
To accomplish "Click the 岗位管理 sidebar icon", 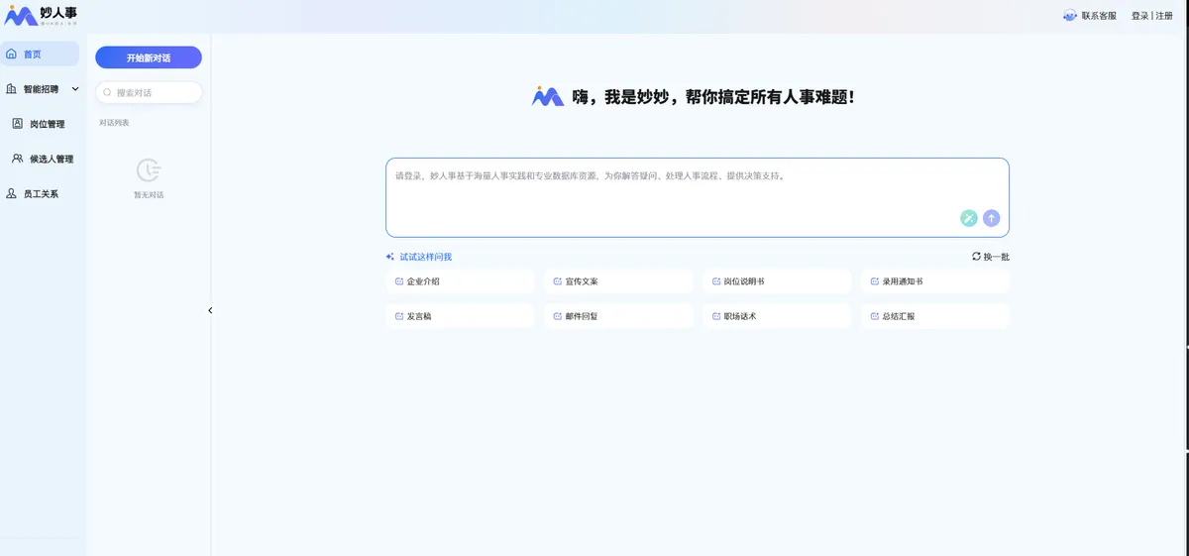I will (x=17, y=124).
